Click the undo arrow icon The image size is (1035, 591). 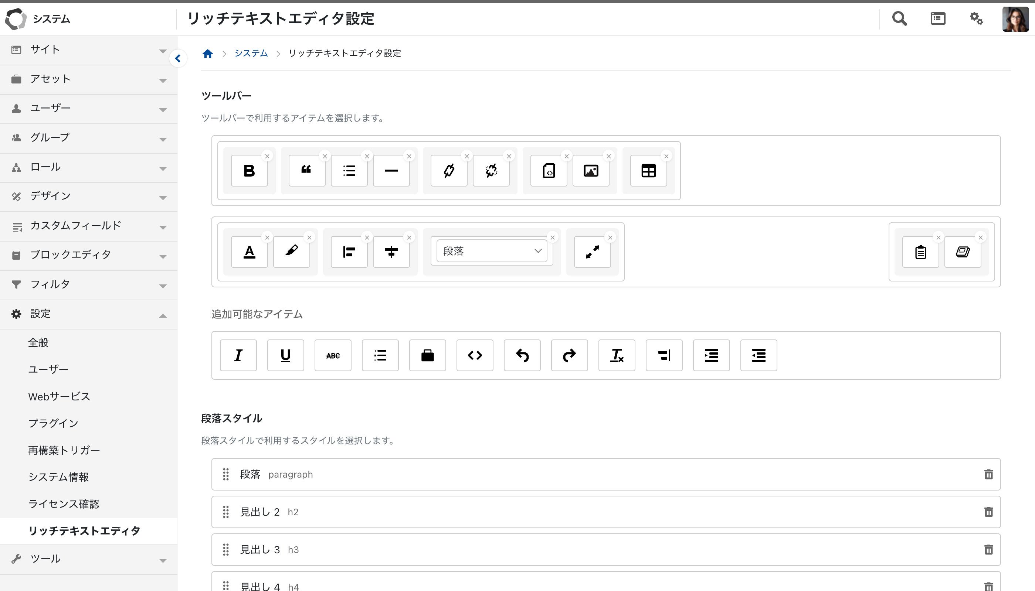coord(522,356)
